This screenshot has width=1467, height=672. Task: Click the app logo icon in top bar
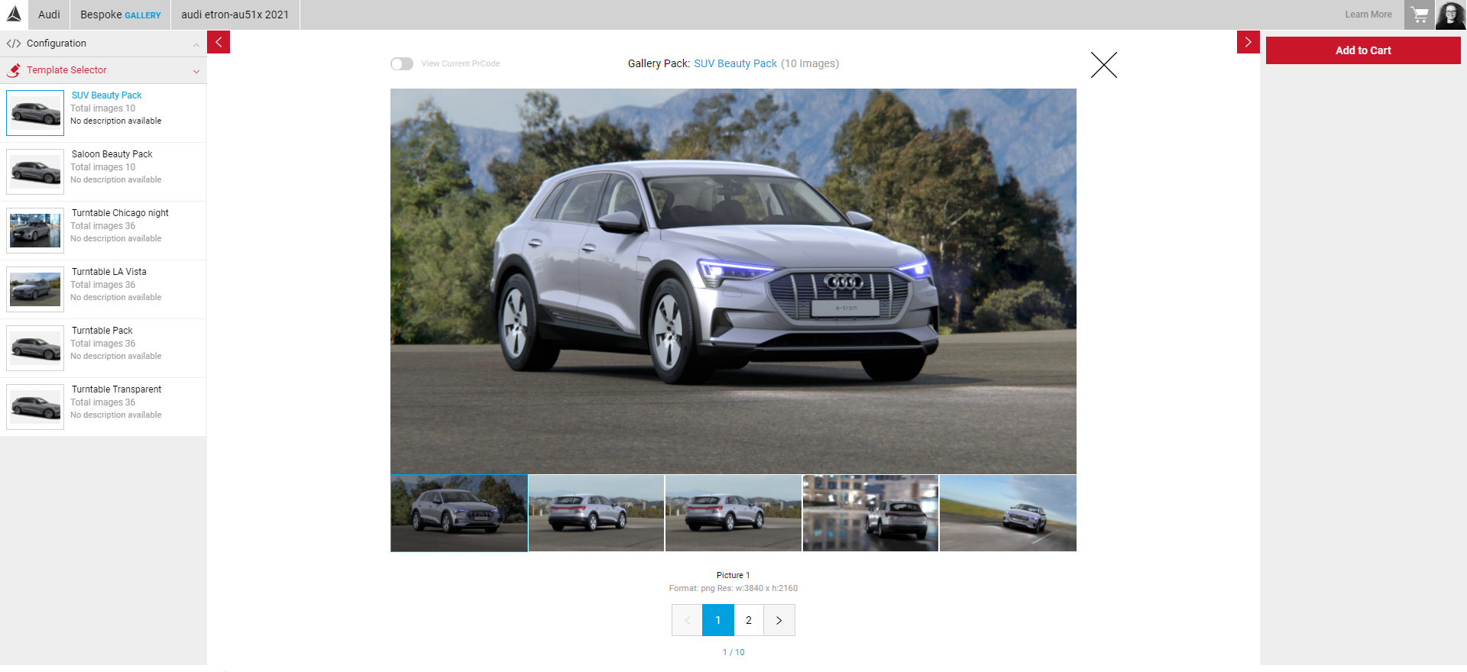click(x=14, y=15)
